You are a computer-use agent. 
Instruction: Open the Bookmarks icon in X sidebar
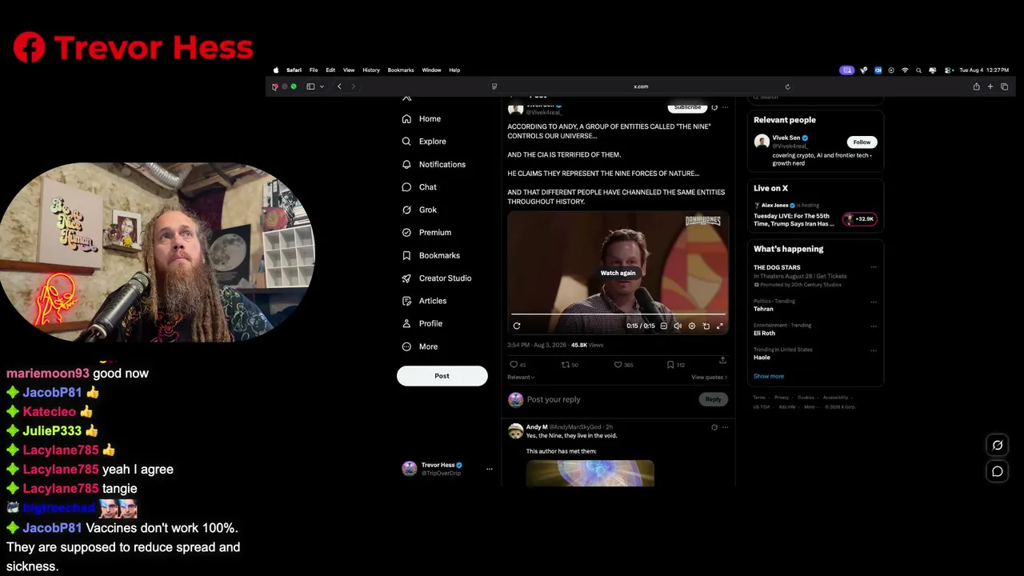tap(406, 255)
